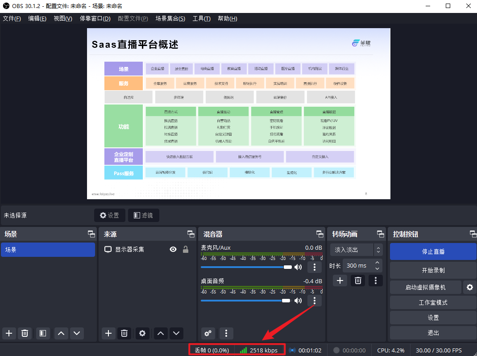Mute the 麦克风/Aux audio channel

[x=298, y=267]
